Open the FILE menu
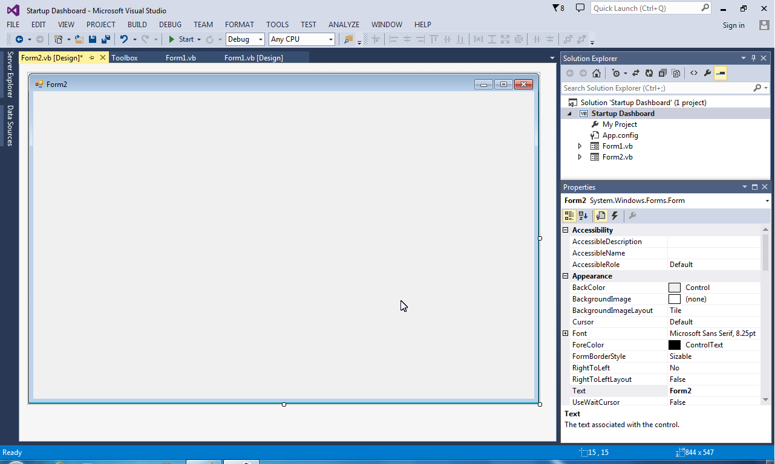The image size is (775, 464). [x=13, y=25]
